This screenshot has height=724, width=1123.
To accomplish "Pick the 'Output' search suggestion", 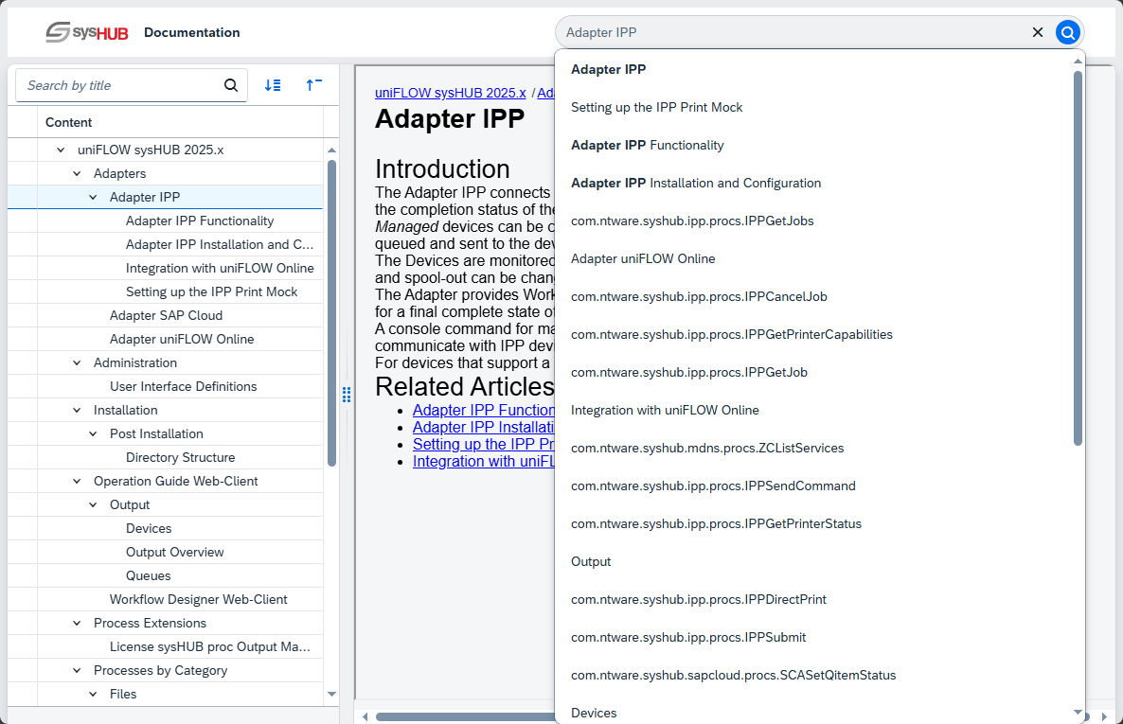I will (814, 561).
